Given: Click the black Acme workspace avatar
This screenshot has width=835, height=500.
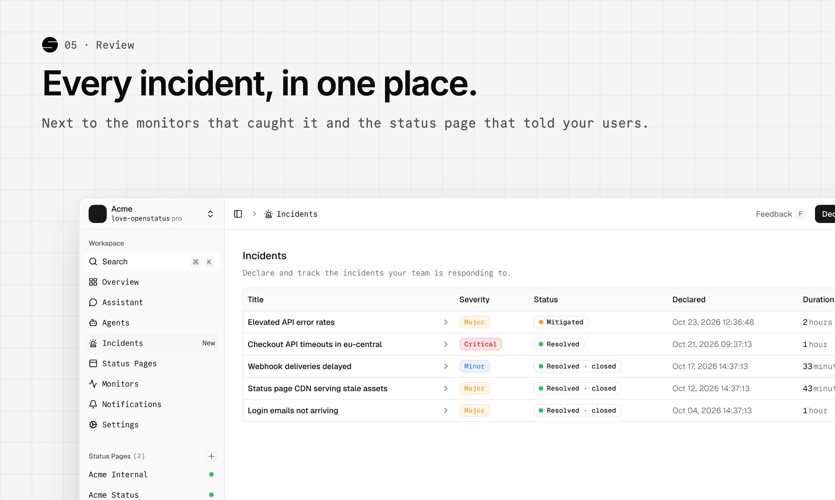Looking at the screenshot, I should (98, 214).
